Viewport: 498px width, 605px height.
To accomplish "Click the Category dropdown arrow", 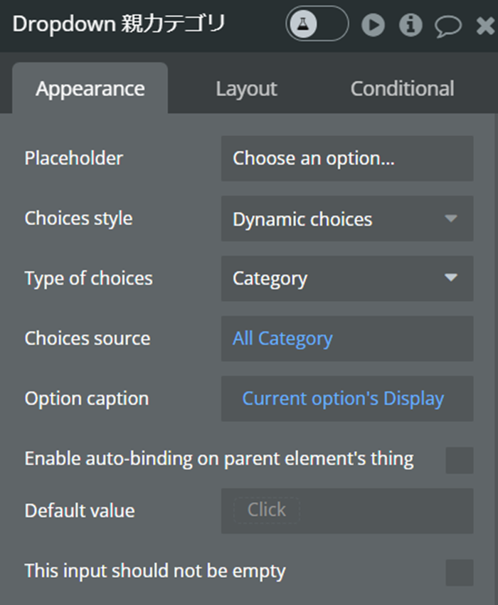I will pos(450,278).
